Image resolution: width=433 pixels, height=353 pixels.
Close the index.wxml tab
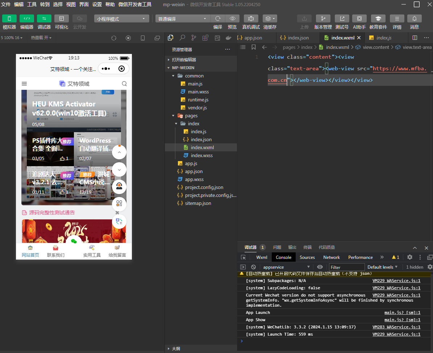coord(359,38)
